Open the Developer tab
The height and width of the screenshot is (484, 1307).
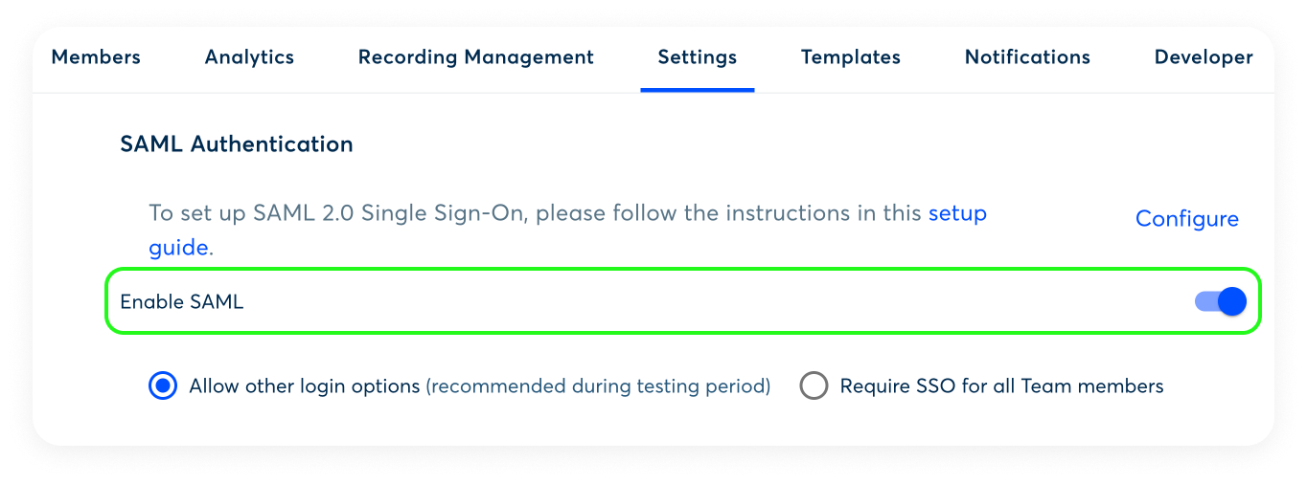pos(1203,57)
